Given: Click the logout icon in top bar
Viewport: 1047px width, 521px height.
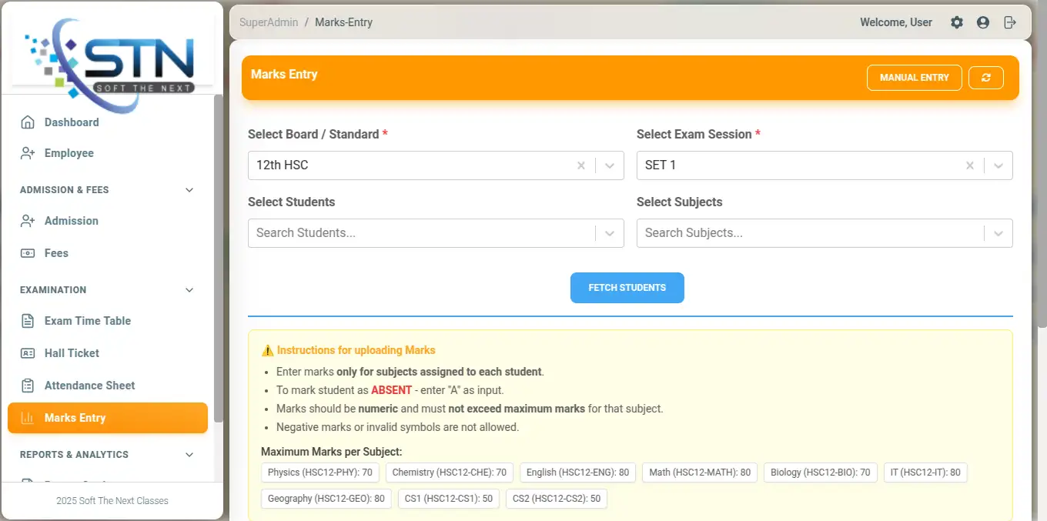Looking at the screenshot, I should click(1010, 22).
